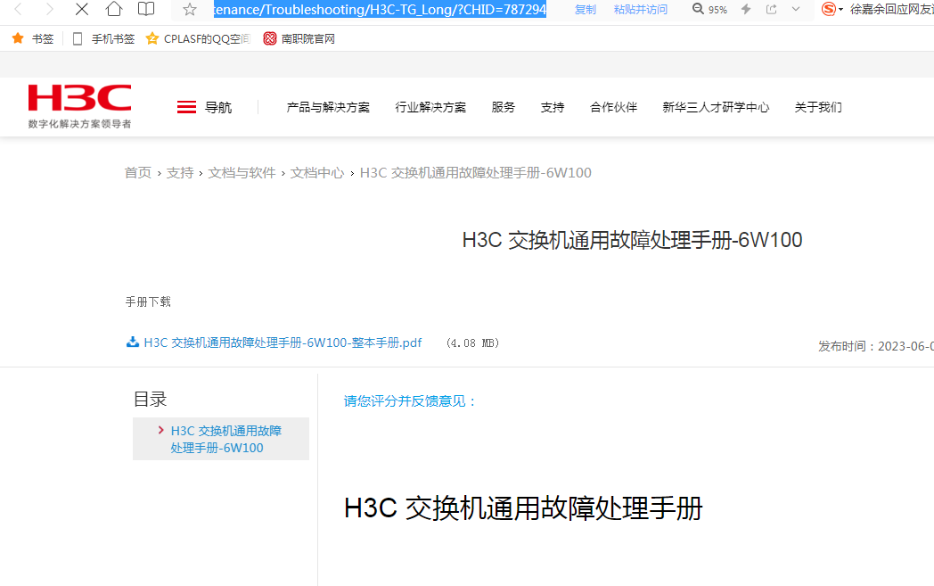Click page title H3C 交换机通用故障处理手册-6W100
This screenshot has width=934, height=586.
point(632,240)
